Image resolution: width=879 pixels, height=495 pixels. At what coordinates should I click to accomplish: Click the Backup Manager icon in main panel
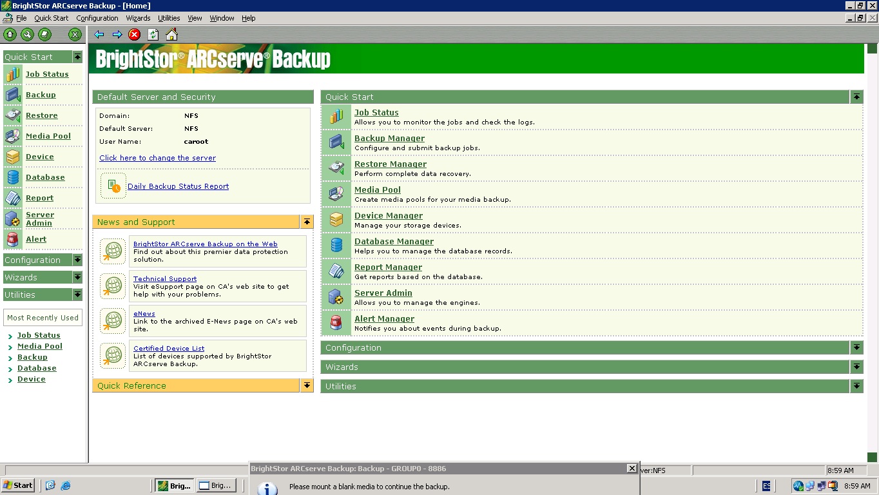tap(336, 142)
